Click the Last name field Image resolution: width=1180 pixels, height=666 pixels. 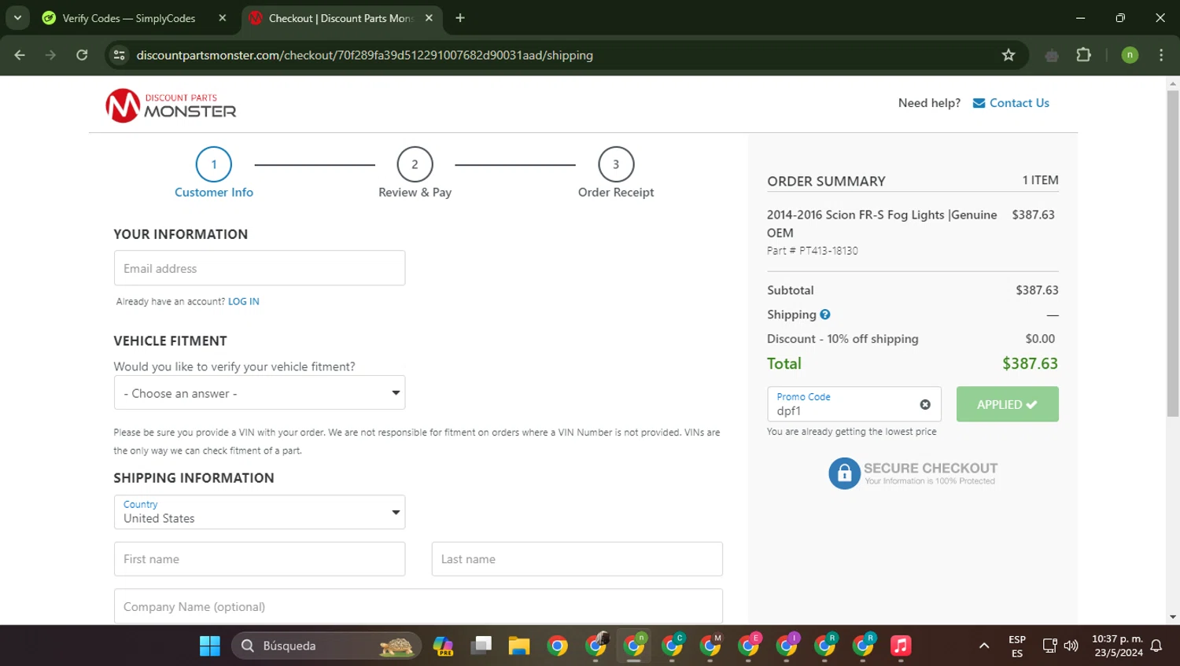(577, 559)
